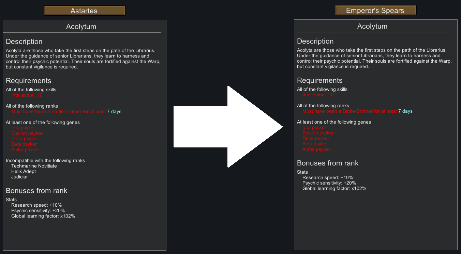The height and width of the screenshot is (254, 461).
Task: Click Requirements heading in Astartes panel
Action: pos(29,81)
